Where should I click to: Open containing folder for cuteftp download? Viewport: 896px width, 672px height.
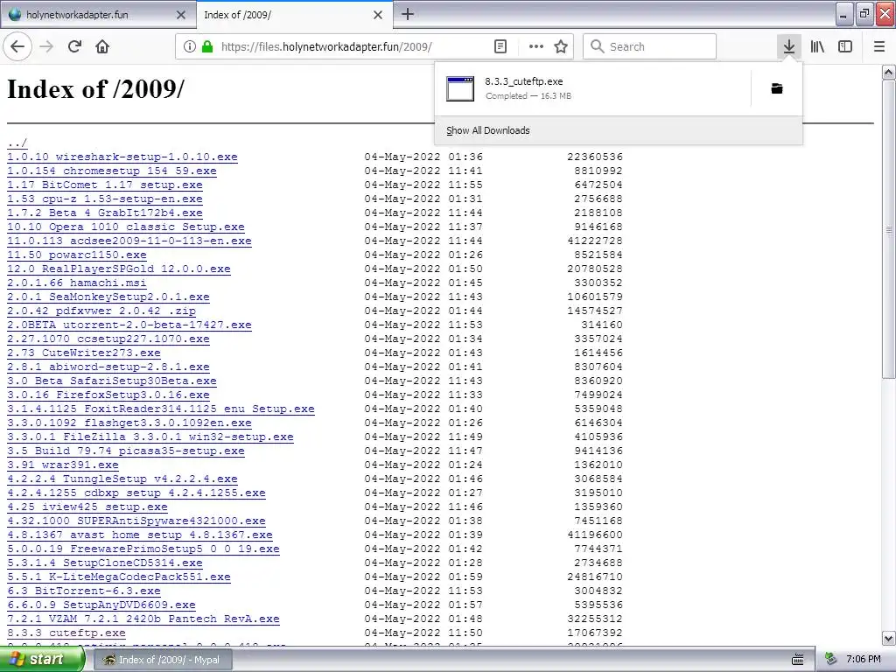[x=777, y=88]
